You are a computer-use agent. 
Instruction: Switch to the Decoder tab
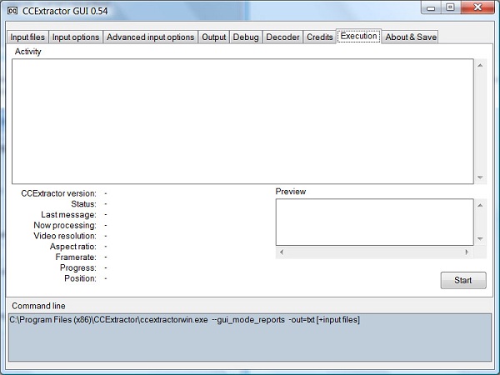click(282, 37)
